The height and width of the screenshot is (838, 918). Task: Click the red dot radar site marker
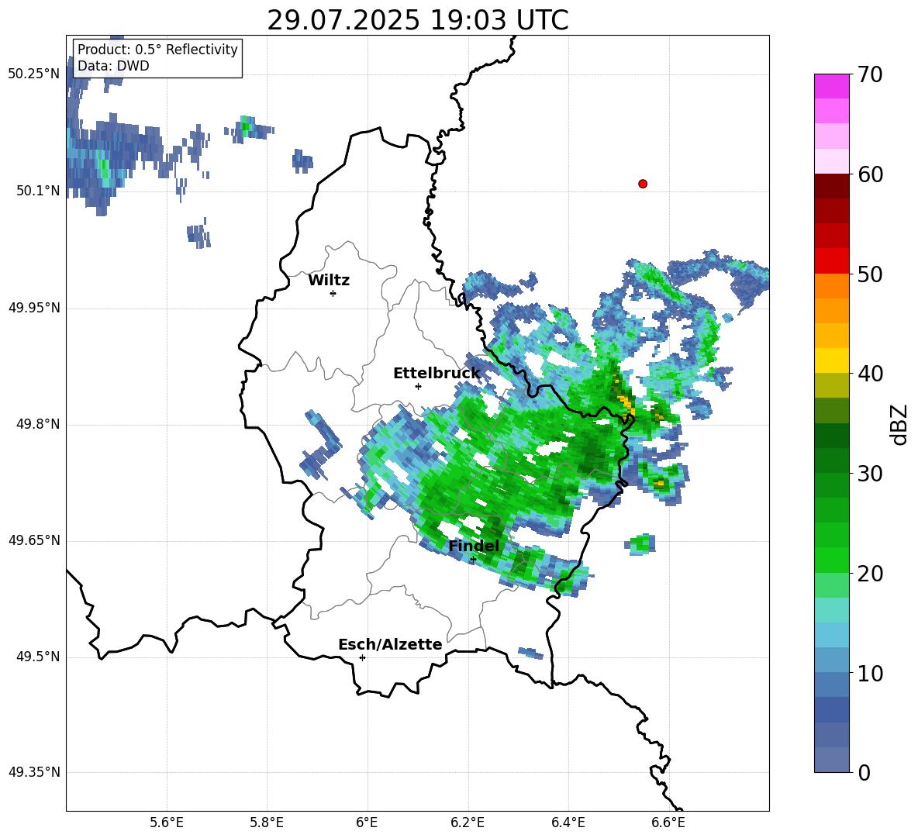coord(642,184)
